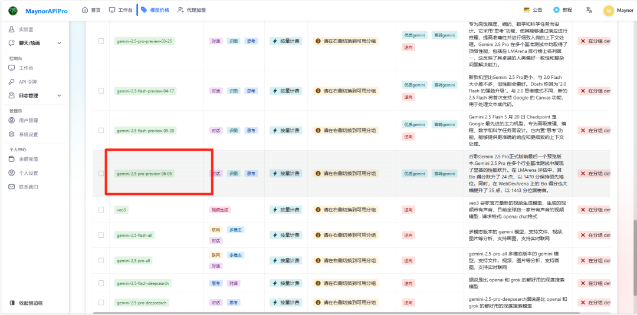Check the gemini-2.5-flash-deepsearch row checkbox
This screenshot has height=315, width=637.
coord(101,283)
